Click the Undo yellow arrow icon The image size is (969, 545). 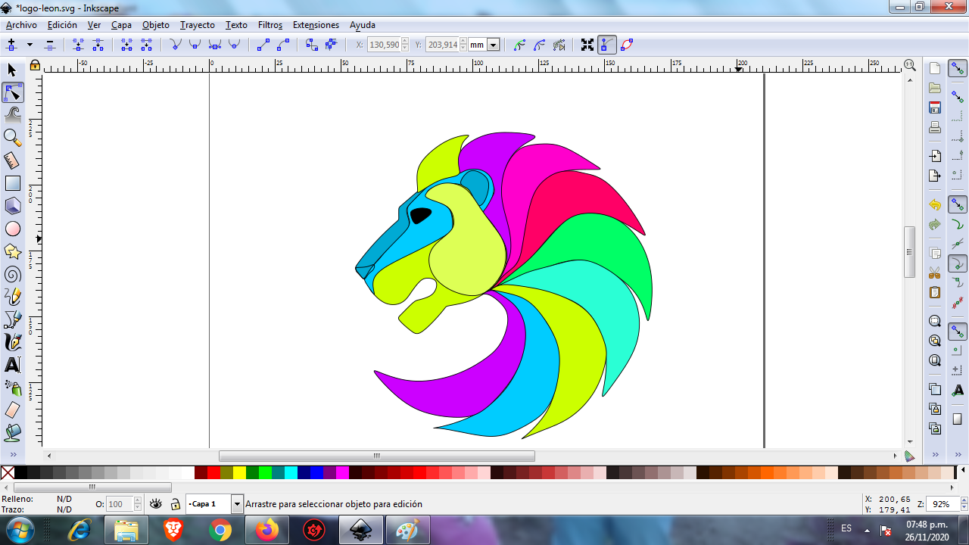(x=935, y=204)
